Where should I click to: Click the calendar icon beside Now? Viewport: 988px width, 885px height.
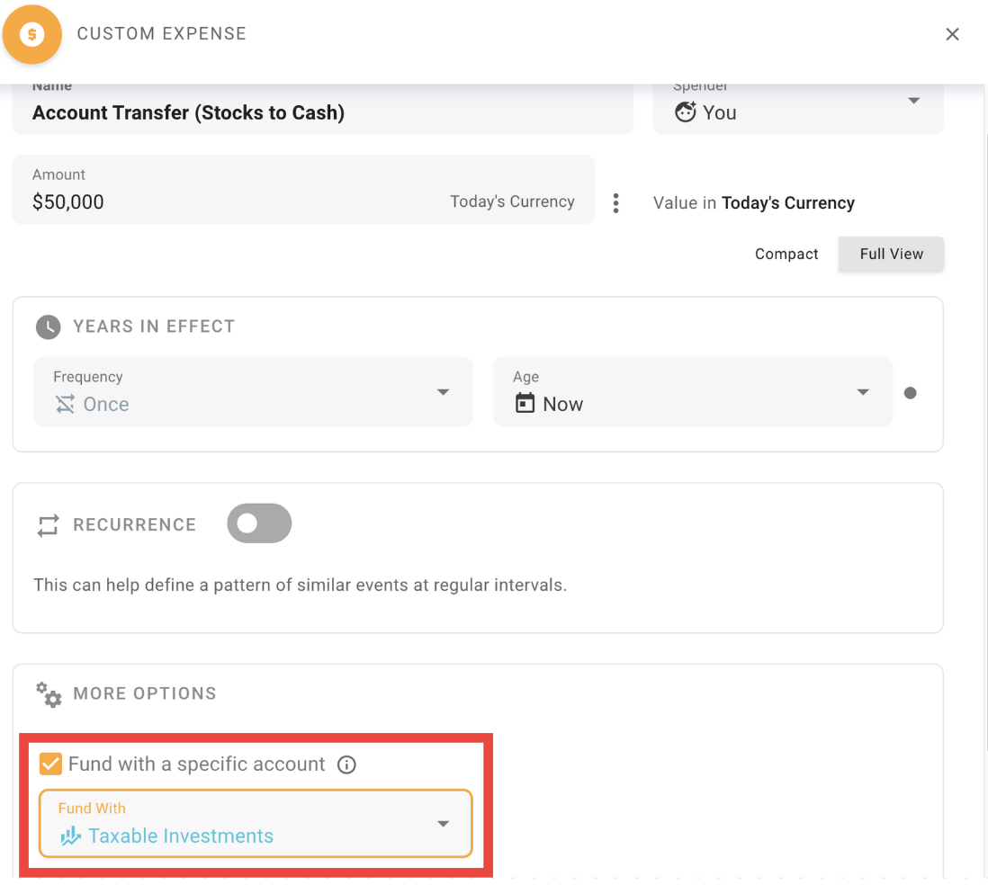click(x=525, y=404)
